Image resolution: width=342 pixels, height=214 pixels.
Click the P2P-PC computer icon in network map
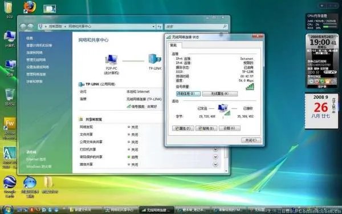[x=112, y=60]
